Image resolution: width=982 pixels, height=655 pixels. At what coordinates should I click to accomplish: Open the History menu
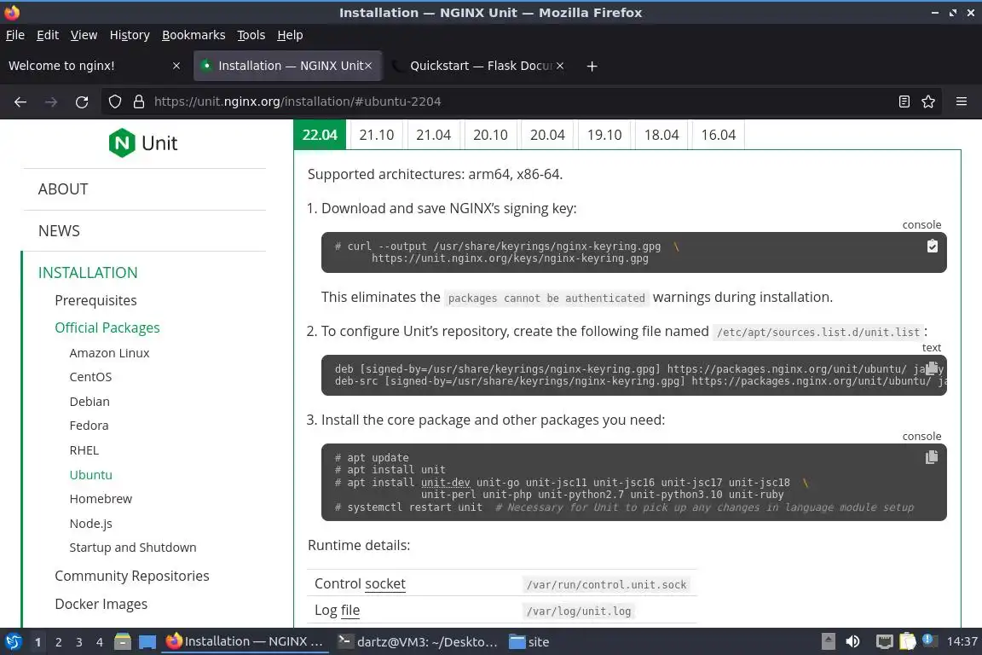click(x=130, y=35)
